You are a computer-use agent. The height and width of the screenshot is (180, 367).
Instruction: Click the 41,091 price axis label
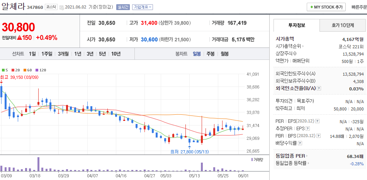pos(253,74)
